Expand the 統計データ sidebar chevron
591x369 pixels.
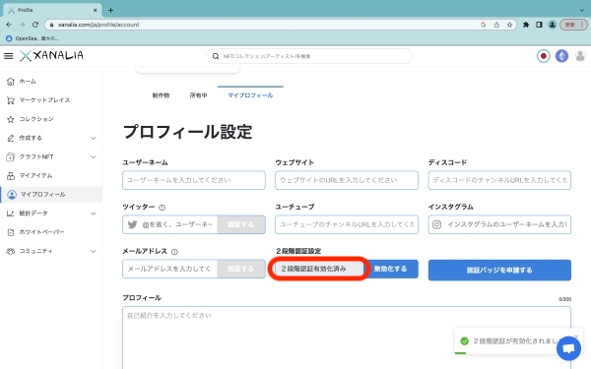point(94,214)
